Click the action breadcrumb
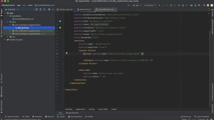 click(x=114, y=109)
